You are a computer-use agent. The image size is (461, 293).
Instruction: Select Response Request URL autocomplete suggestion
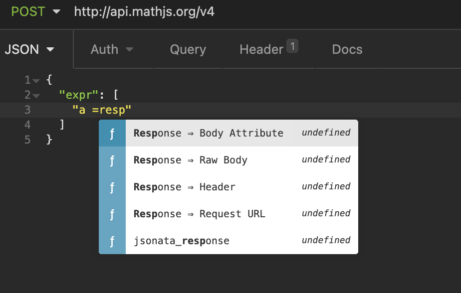tap(229, 214)
